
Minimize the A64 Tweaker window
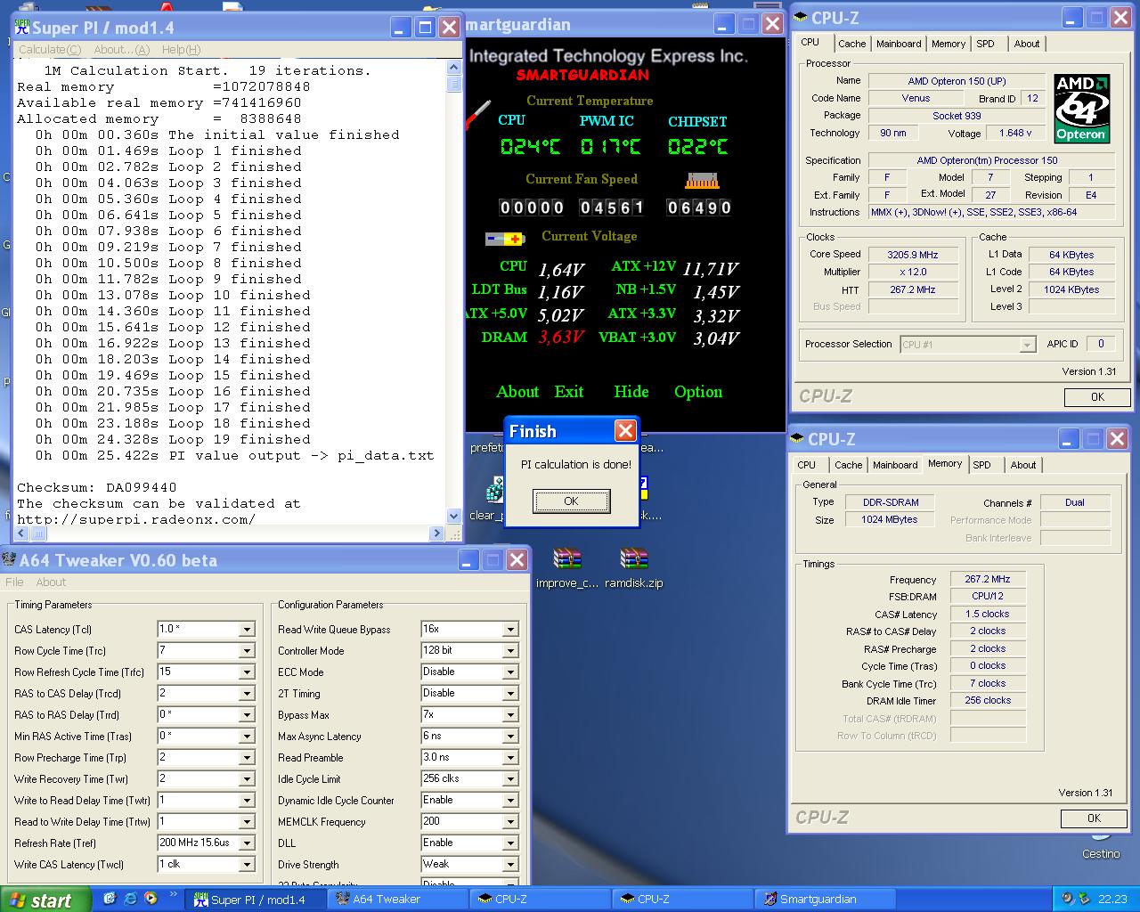tap(468, 560)
